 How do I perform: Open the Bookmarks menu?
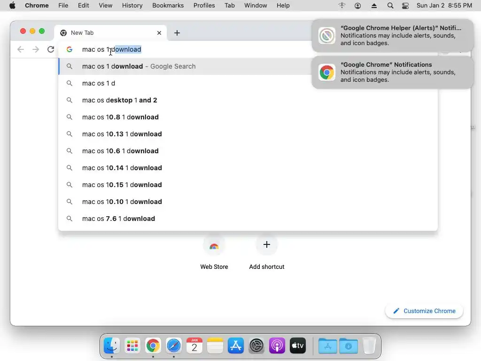pos(168,6)
